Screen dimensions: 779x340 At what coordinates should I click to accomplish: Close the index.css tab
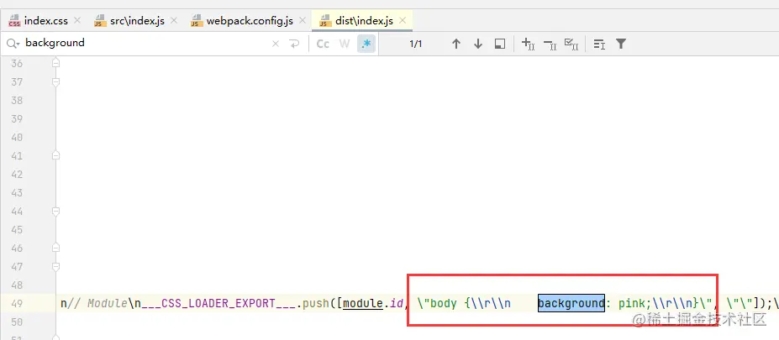click(77, 20)
